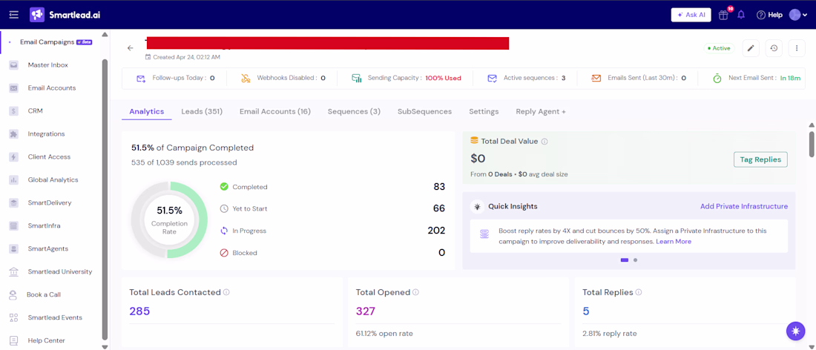Go back with the left arrow
This screenshot has width=816, height=350.
click(130, 48)
